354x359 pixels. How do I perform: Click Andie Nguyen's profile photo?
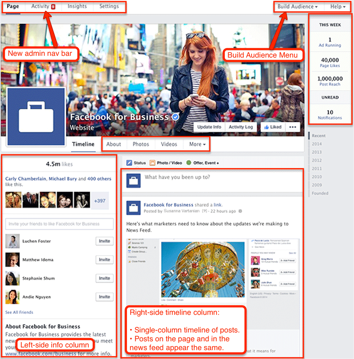pyautogui.click(x=12, y=297)
